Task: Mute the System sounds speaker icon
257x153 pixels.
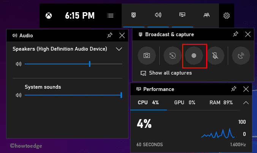Action: pyautogui.click(x=19, y=95)
